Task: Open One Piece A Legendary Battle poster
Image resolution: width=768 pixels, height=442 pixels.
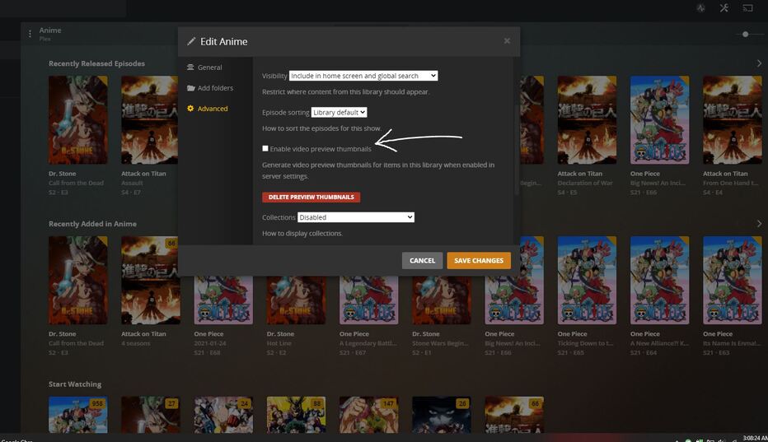Action: point(369,300)
